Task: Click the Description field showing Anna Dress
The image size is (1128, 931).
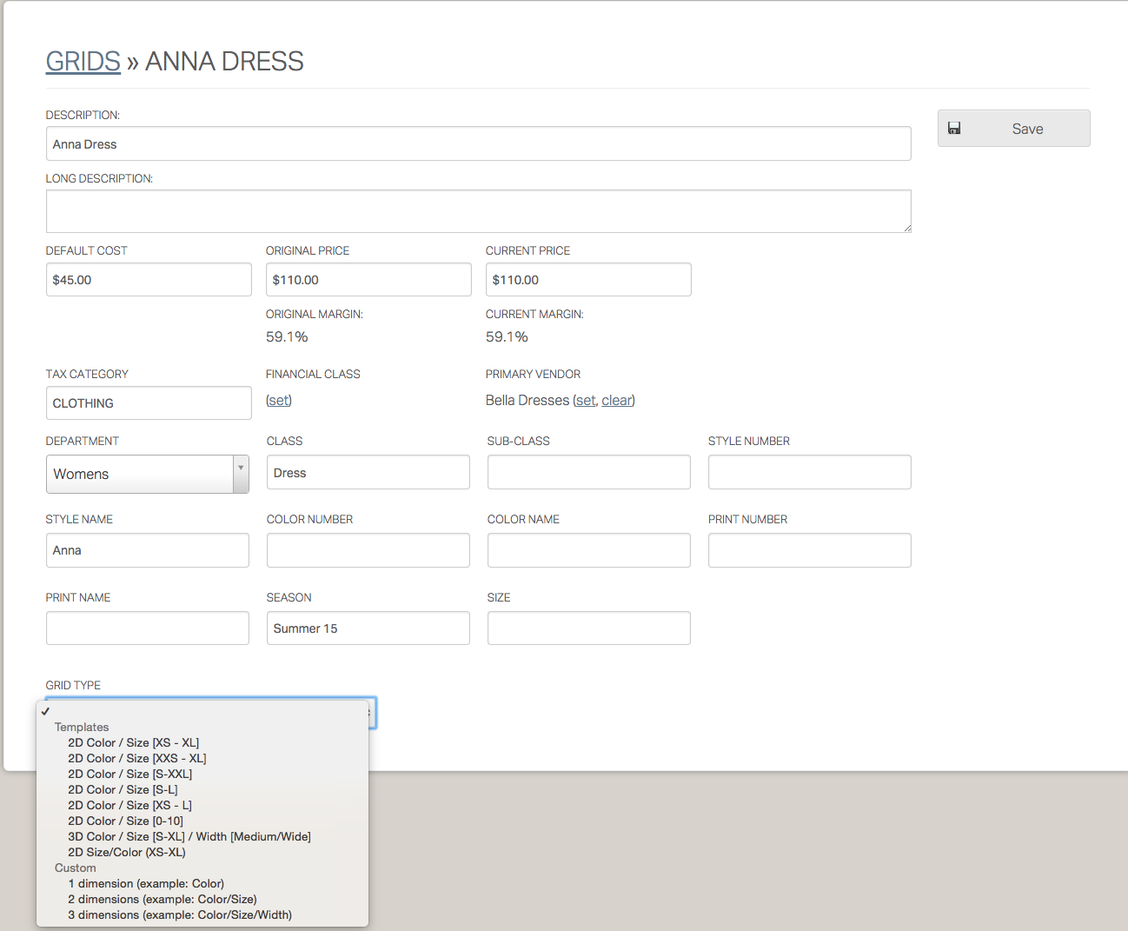Action: point(478,143)
